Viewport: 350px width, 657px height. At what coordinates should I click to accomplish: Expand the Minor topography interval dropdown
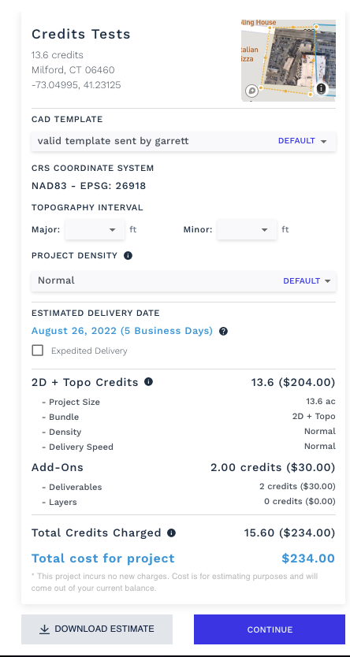click(x=247, y=229)
